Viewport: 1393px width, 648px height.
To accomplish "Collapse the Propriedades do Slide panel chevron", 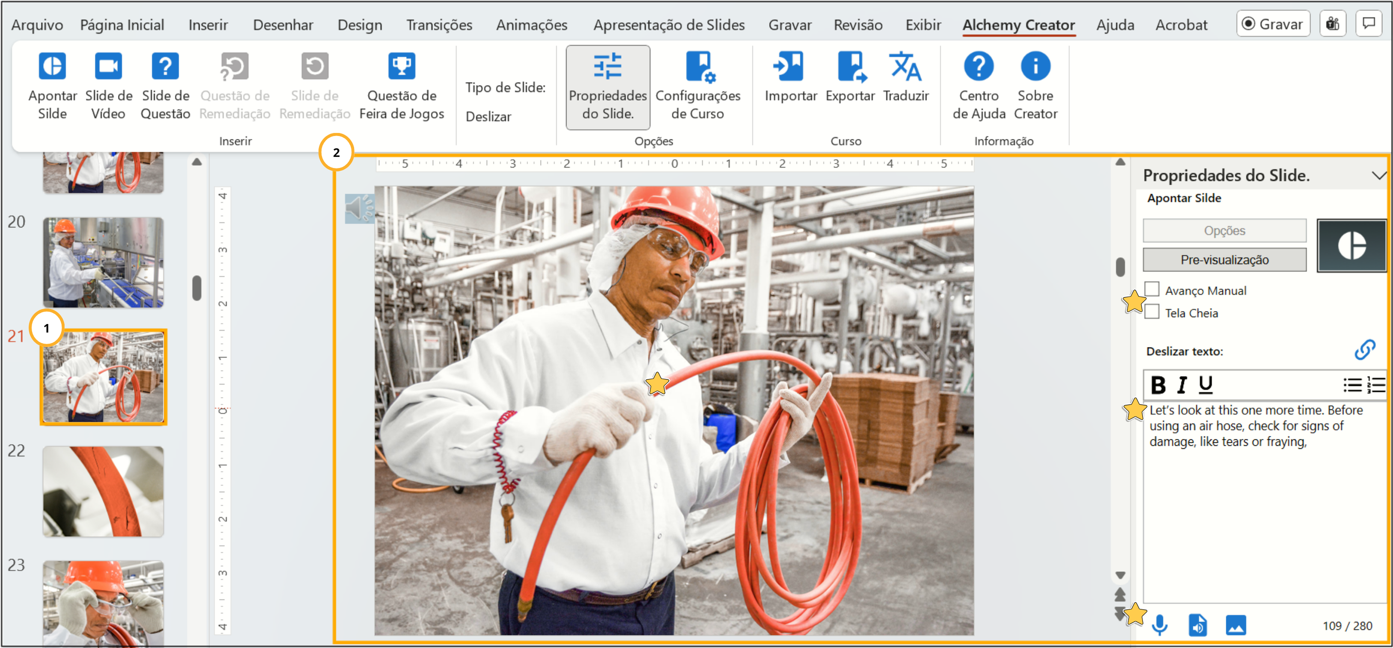I will tap(1378, 175).
